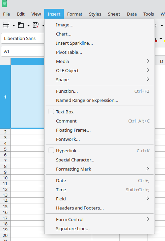Screen dimensions: 165x241
Task: Open the Sheet menu
Action: pos(114,14)
